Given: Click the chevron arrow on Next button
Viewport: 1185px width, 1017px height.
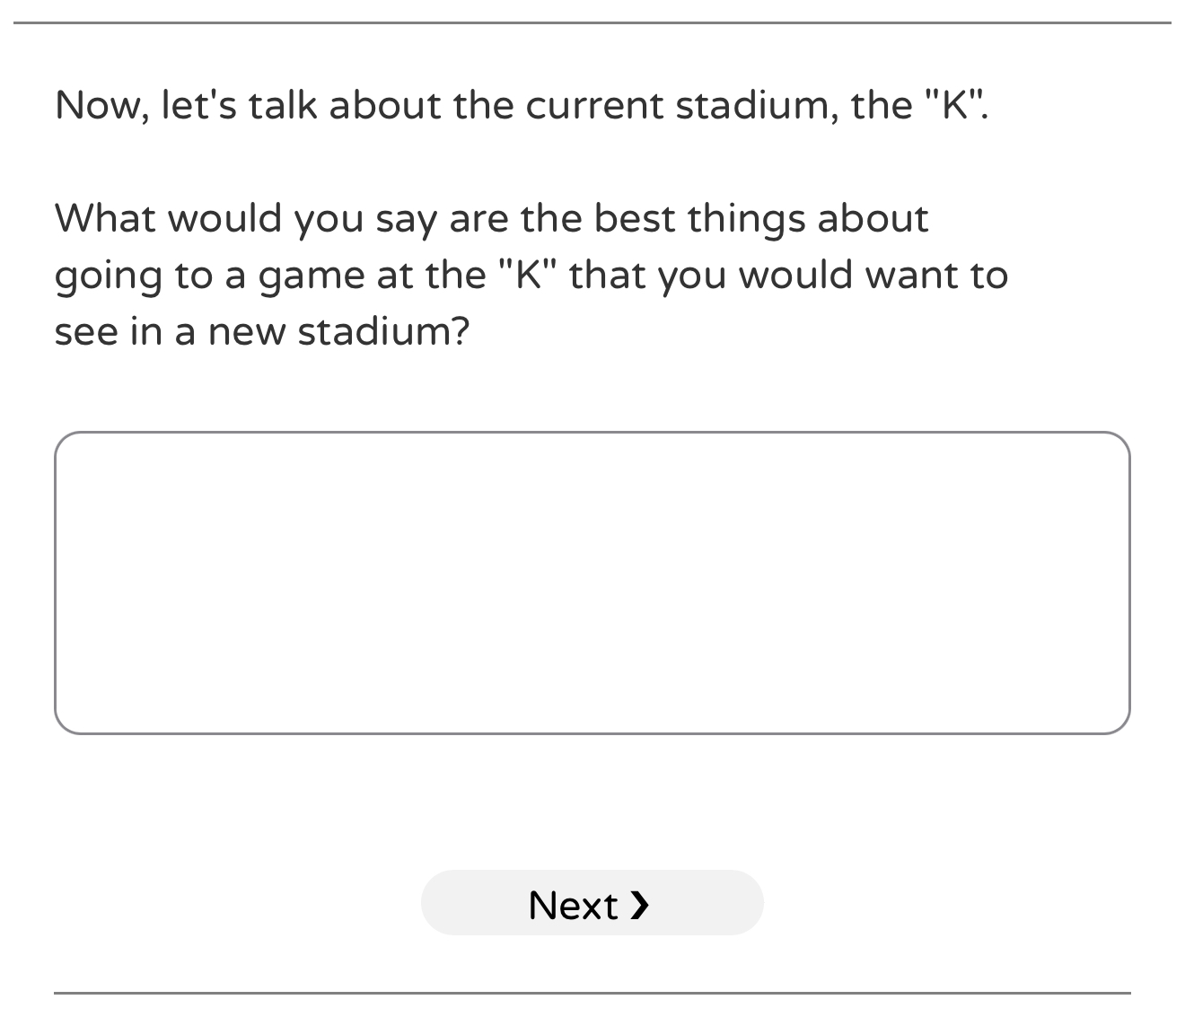Looking at the screenshot, I should [639, 904].
